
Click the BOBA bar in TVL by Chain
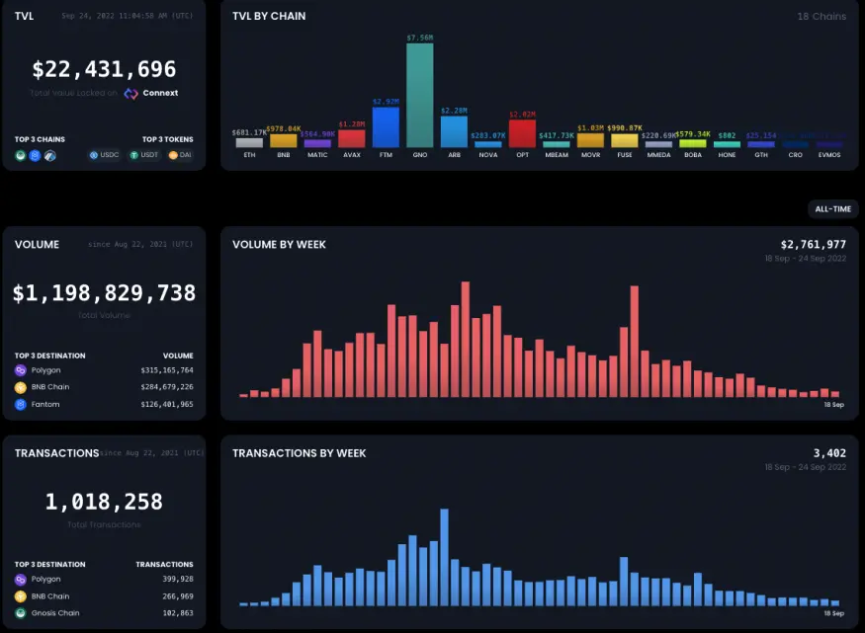(x=693, y=144)
